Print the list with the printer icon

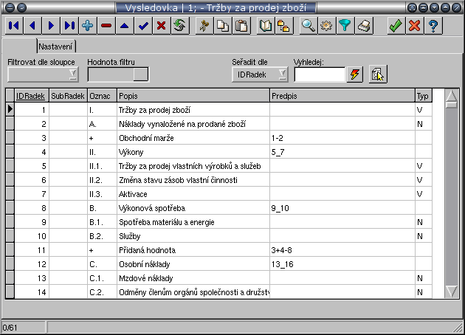coord(364,26)
